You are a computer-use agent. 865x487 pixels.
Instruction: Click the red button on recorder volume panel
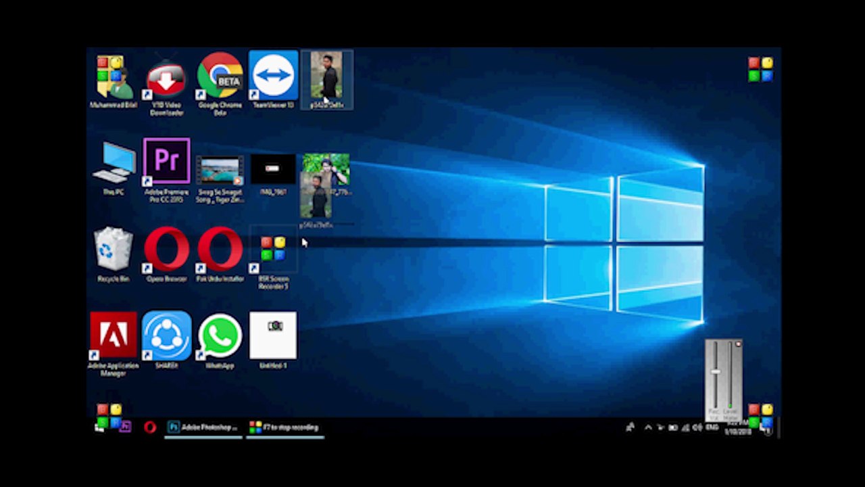coord(738,345)
